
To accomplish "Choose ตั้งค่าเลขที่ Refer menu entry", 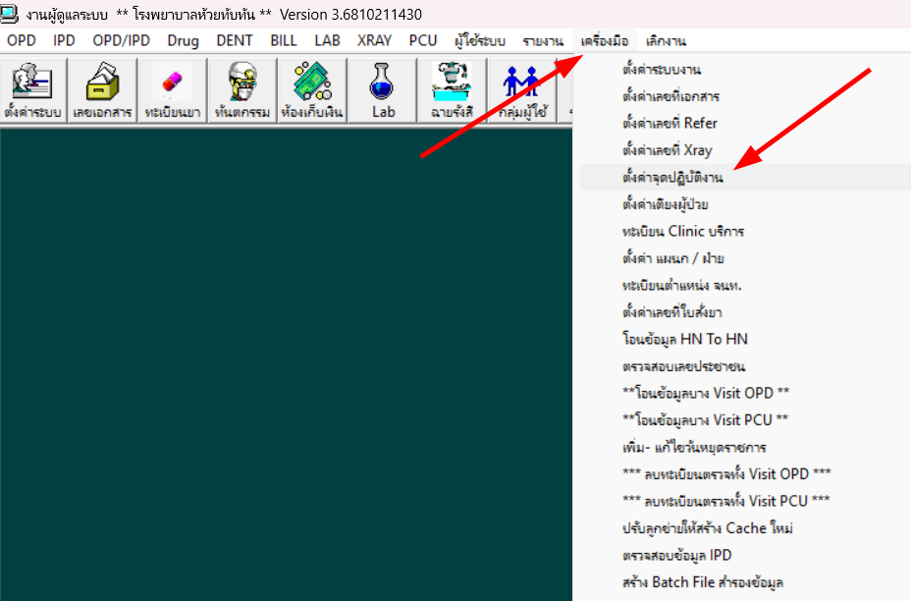I will tap(670, 124).
